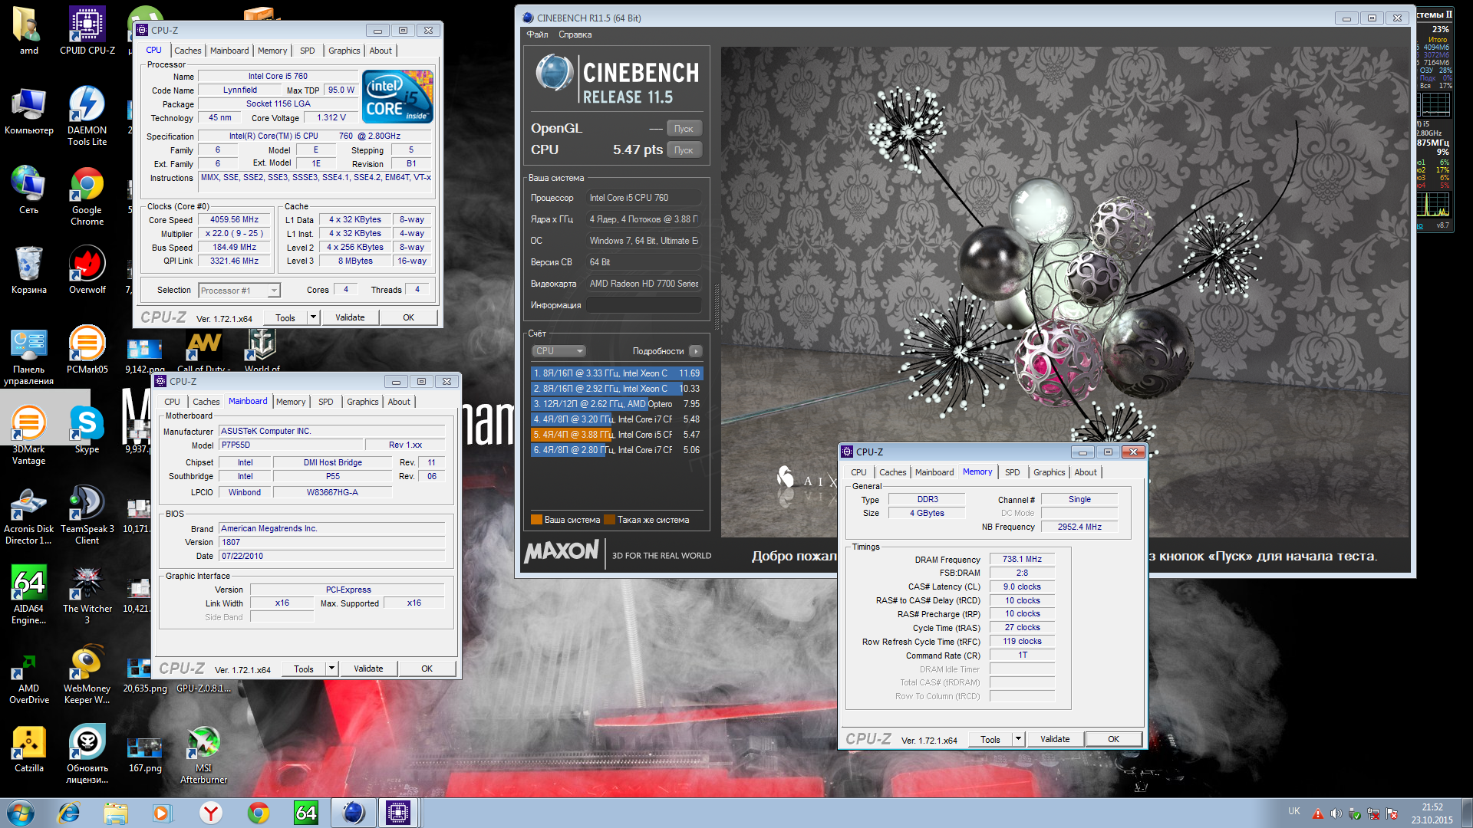The height and width of the screenshot is (828, 1473).
Task: Launch Catzilla desktop shortcut
Action: click(28, 750)
